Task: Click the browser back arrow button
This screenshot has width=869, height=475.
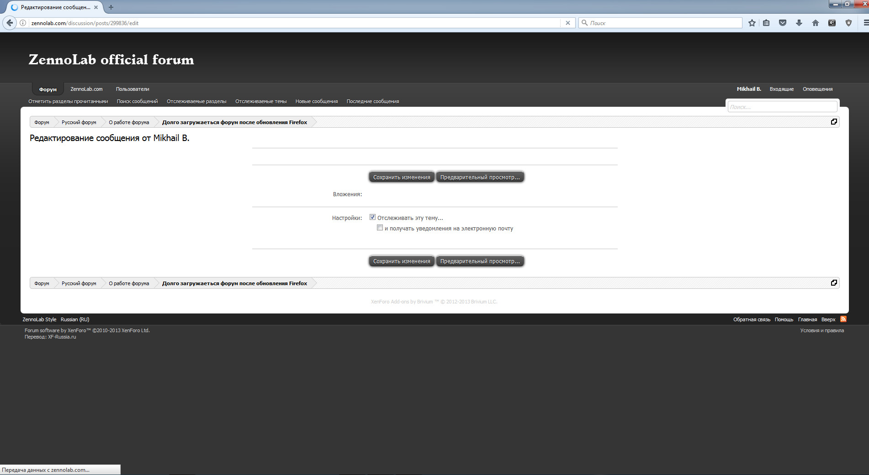Action: 10,23
